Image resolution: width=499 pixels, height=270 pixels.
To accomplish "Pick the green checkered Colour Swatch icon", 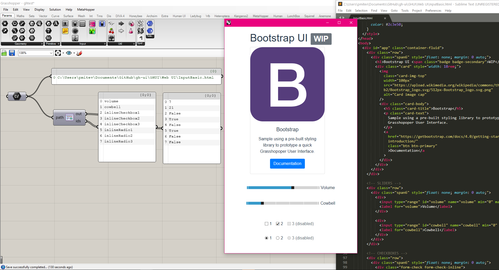I will [92, 31].
